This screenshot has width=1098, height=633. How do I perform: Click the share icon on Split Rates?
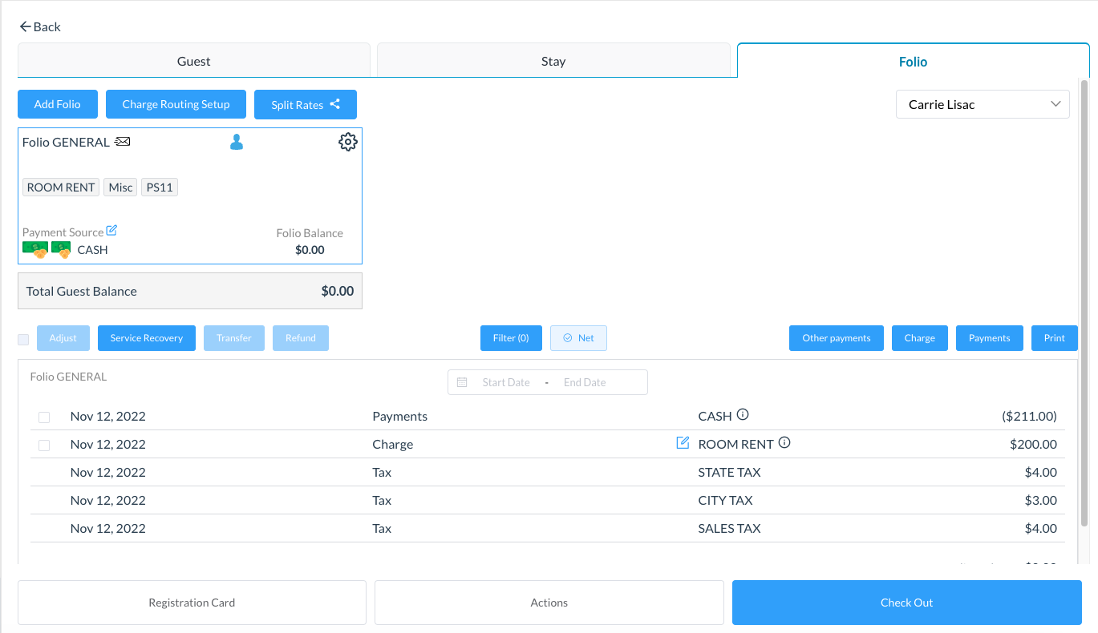click(x=334, y=104)
